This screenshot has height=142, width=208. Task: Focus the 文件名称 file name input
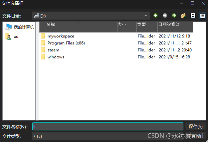tap(108, 126)
